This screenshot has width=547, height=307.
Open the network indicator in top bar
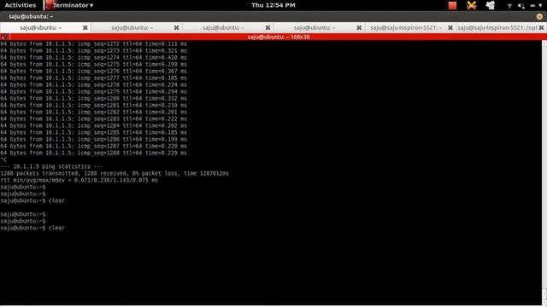509,6
